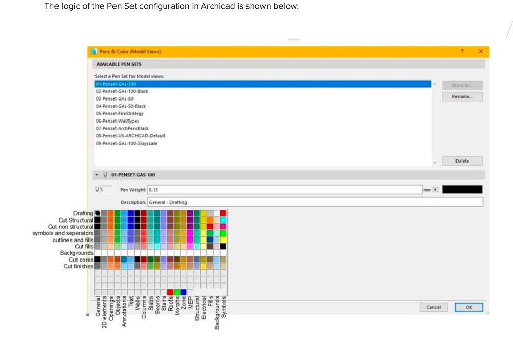513x339 pixels.
Task: Pick the cyan swatch in Symbols column
Action: pyautogui.click(x=223, y=220)
